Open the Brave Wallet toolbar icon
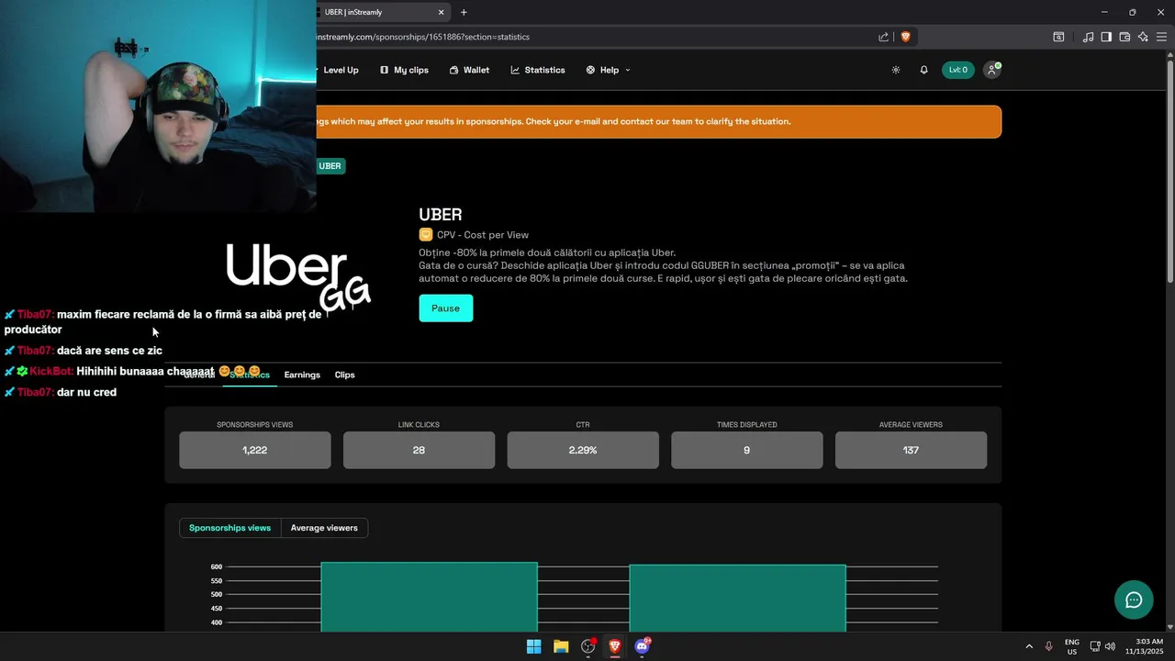The width and height of the screenshot is (1175, 661). [1125, 37]
